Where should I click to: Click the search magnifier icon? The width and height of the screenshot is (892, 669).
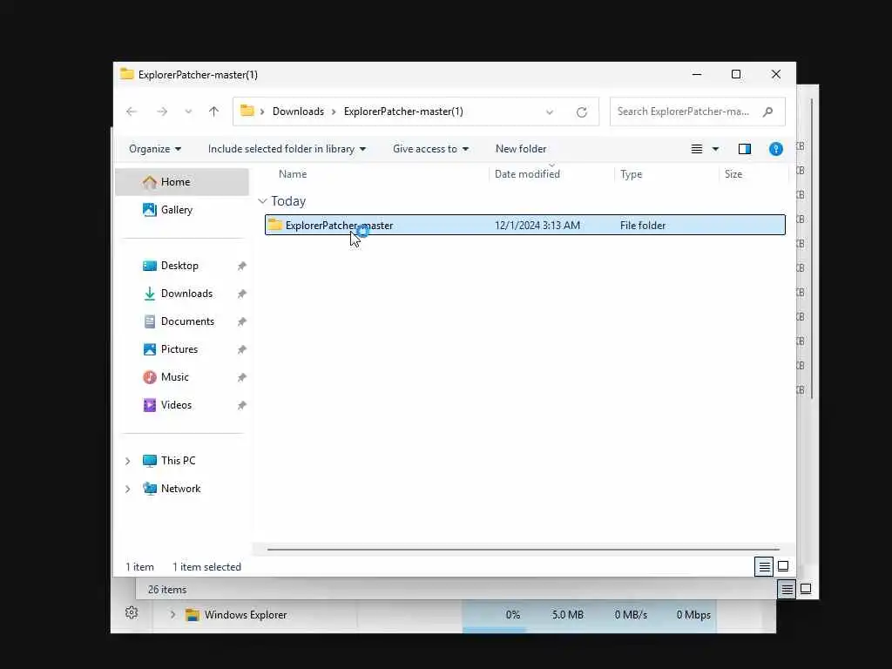coord(768,111)
